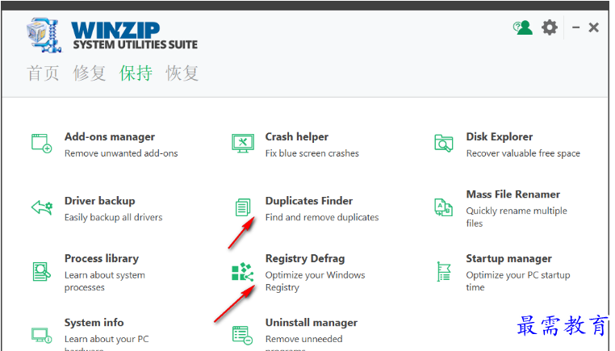Click 'Easily backup all drivers' text
The height and width of the screenshot is (351, 615).
coord(113,217)
